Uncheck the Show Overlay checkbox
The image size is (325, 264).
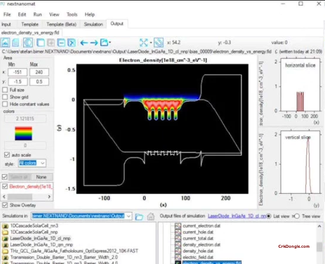[x=5, y=205]
